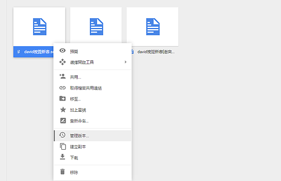The width and height of the screenshot is (281, 181).
Task: Click the link icon for 取得檔案共用連結
Action: tap(62, 88)
